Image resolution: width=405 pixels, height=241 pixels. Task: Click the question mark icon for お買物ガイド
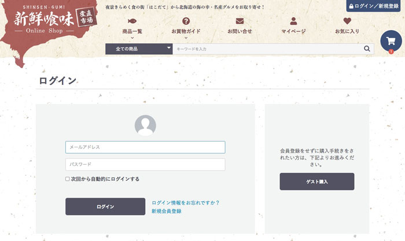click(186, 21)
